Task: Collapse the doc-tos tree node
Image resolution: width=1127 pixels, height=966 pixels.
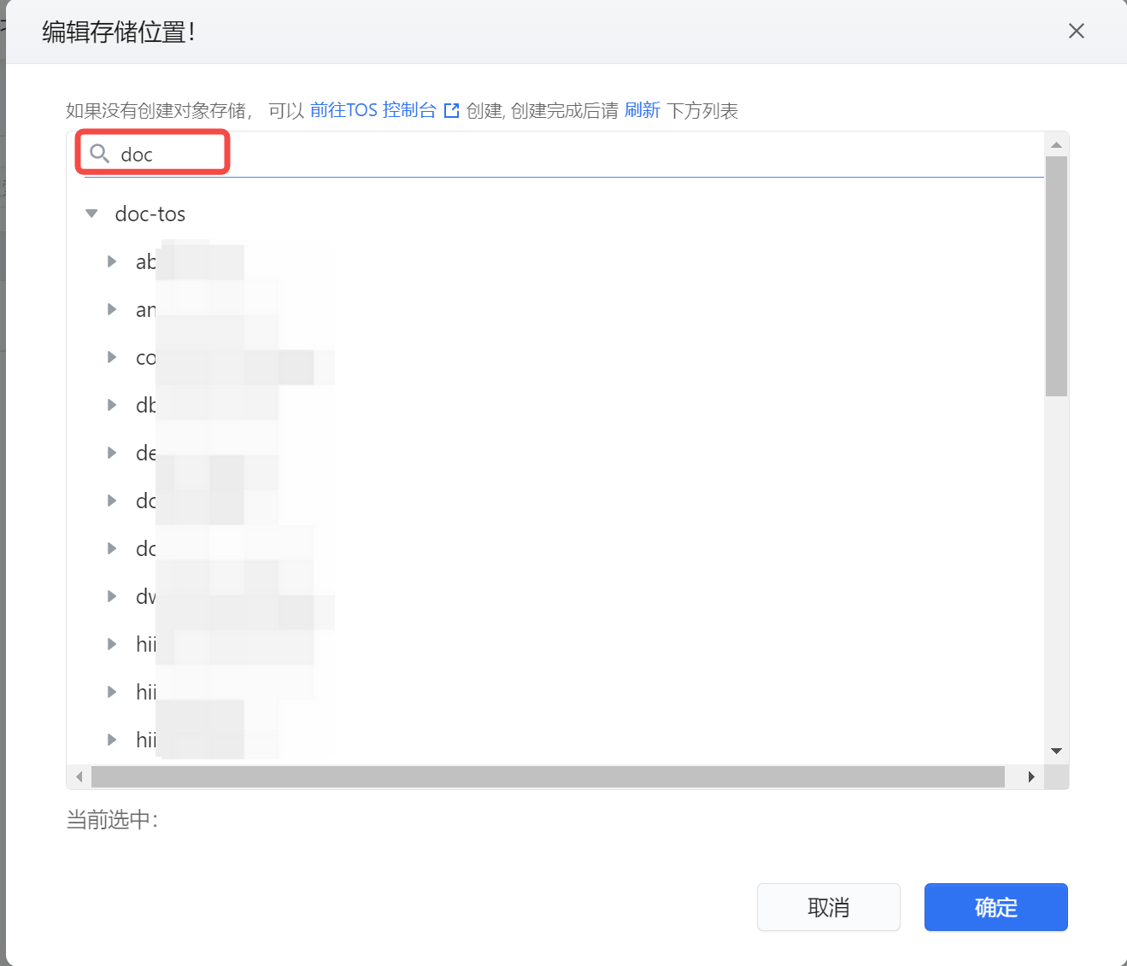Action: click(91, 214)
